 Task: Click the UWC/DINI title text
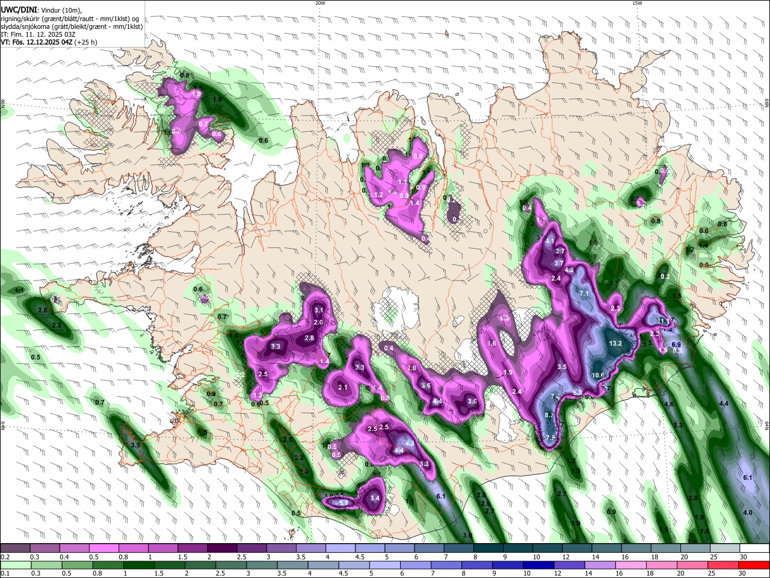click(x=19, y=10)
